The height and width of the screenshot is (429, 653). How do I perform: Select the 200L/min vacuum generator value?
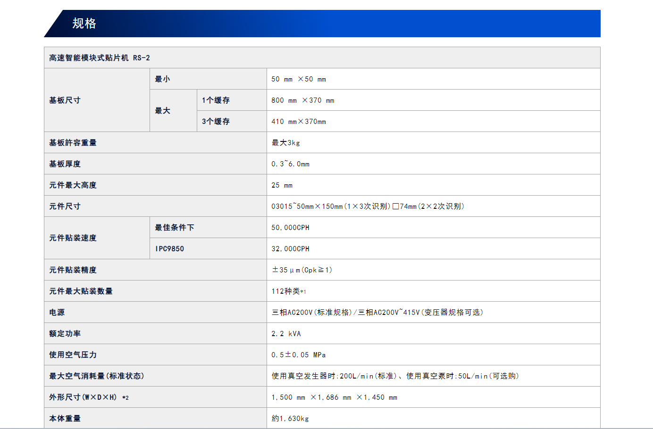tap(395, 376)
